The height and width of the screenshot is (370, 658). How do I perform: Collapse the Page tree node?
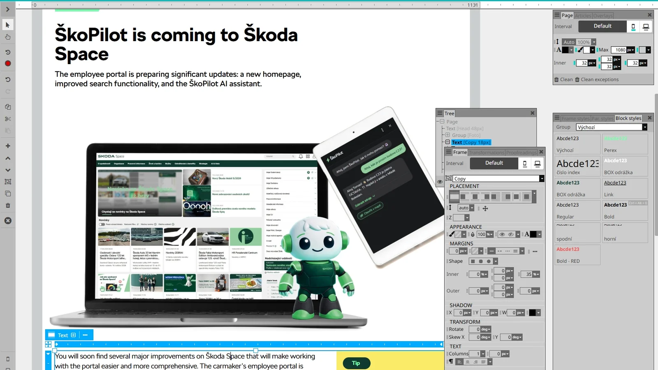click(442, 122)
